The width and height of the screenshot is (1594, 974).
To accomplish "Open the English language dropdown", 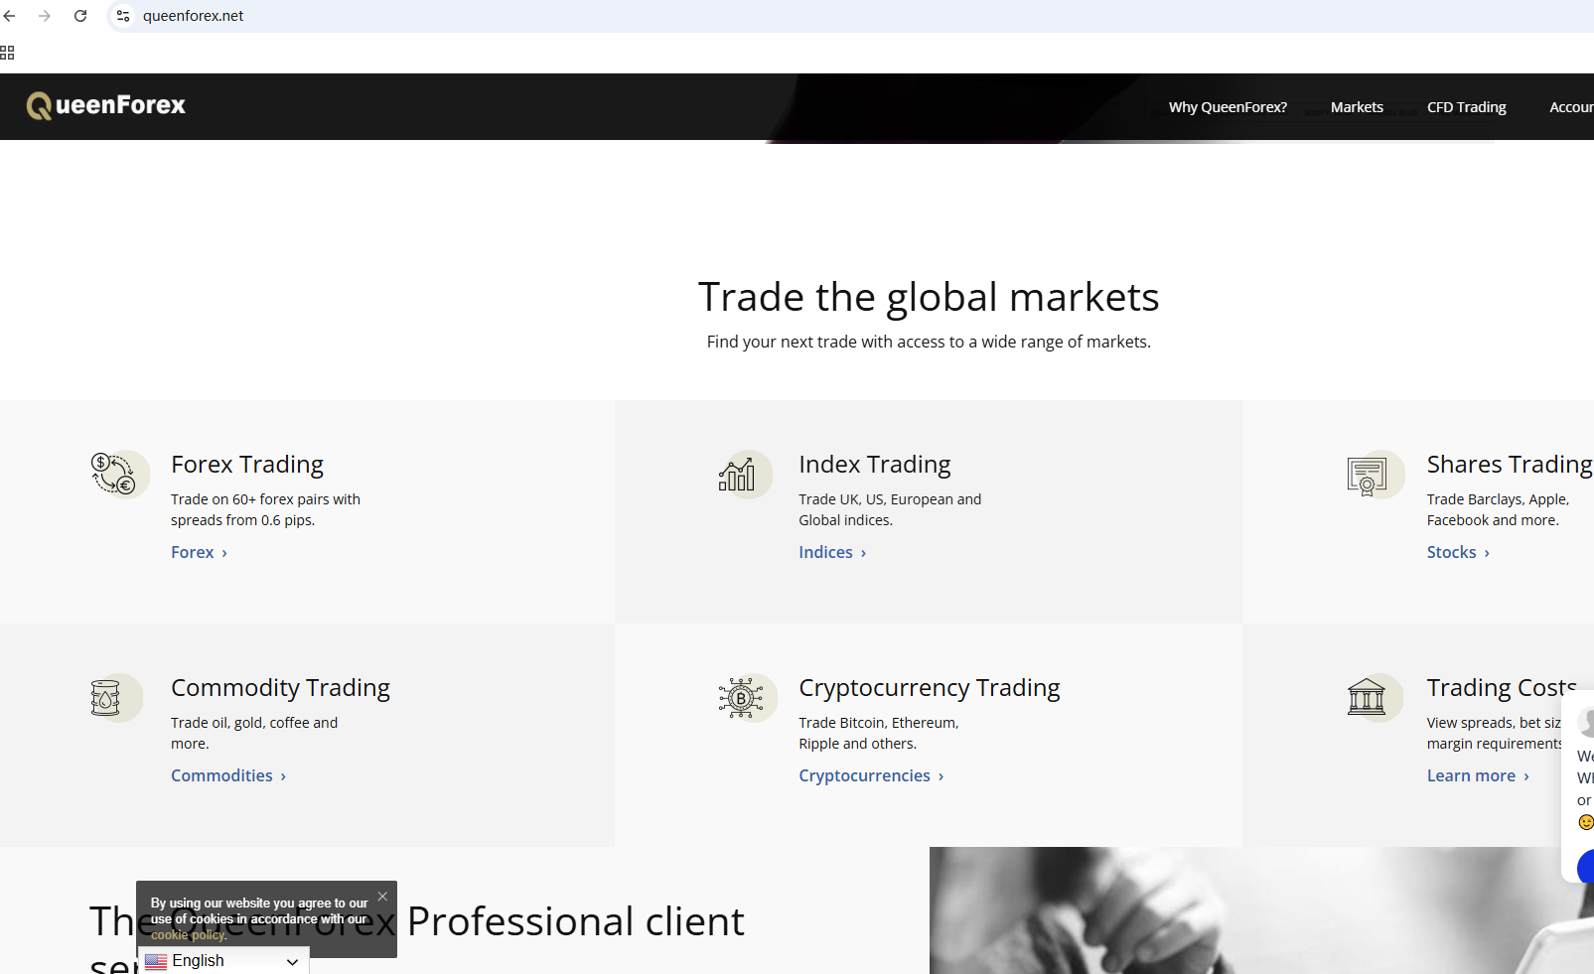I will pyautogui.click(x=223, y=961).
